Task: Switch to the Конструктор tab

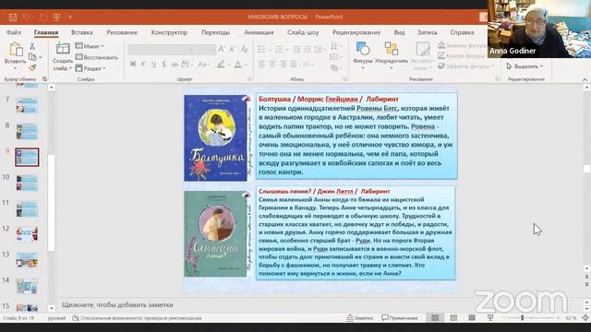Action: pyautogui.click(x=169, y=32)
